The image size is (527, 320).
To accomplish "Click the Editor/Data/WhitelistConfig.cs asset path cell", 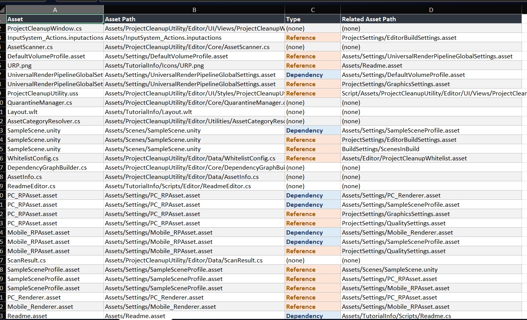I will [194, 158].
